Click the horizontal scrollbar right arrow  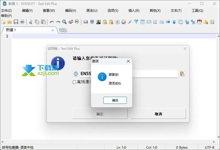(214, 142)
